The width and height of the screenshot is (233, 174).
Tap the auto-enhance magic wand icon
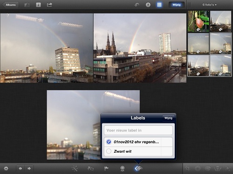[x=75, y=168]
